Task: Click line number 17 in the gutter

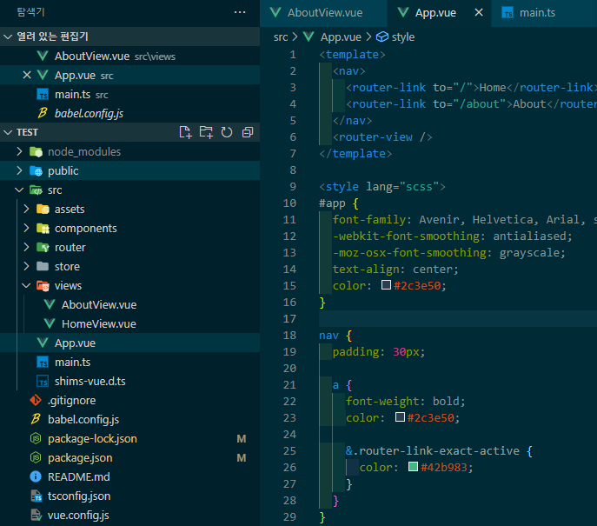Action: pyautogui.click(x=289, y=319)
